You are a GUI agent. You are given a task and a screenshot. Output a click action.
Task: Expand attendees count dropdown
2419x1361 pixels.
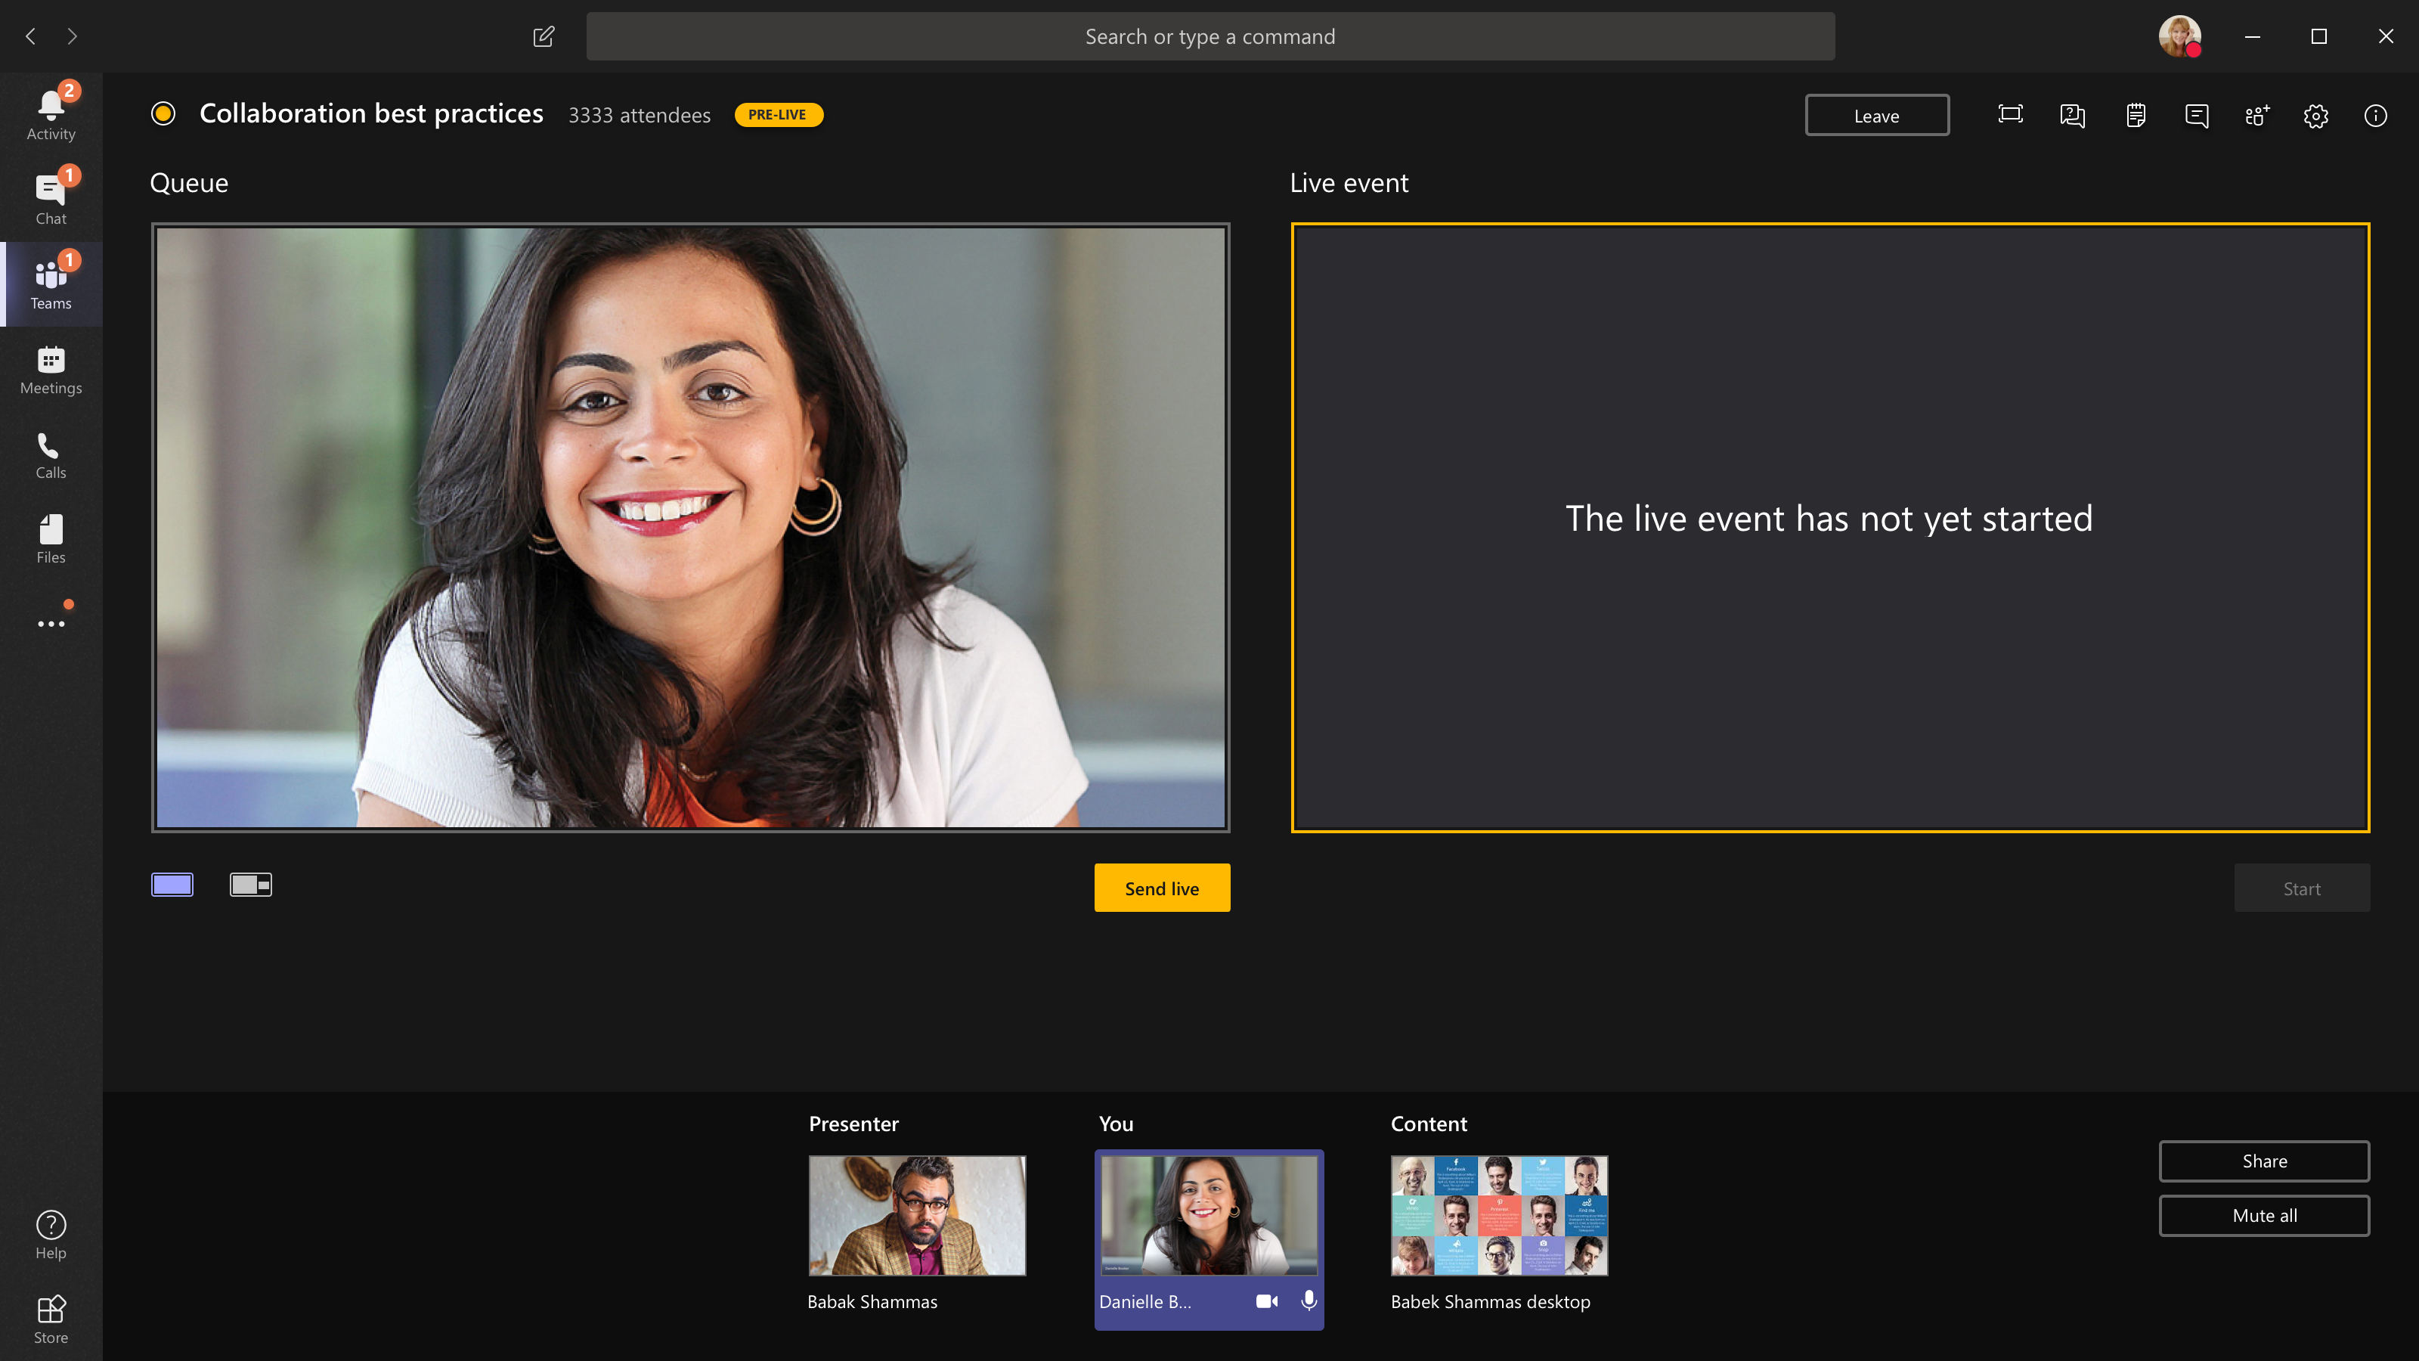pyautogui.click(x=640, y=113)
